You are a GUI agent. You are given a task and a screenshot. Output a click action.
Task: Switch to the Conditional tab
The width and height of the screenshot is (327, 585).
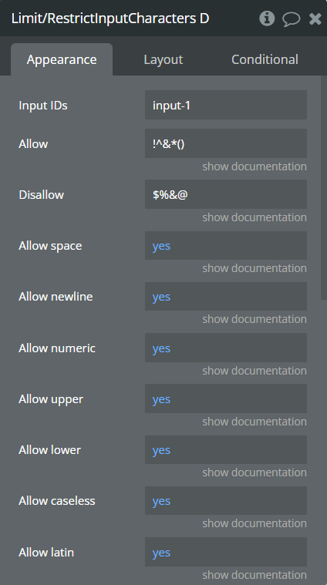pos(265,59)
